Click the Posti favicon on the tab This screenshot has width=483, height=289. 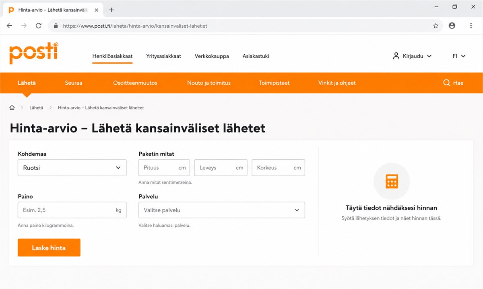tap(11, 10)
